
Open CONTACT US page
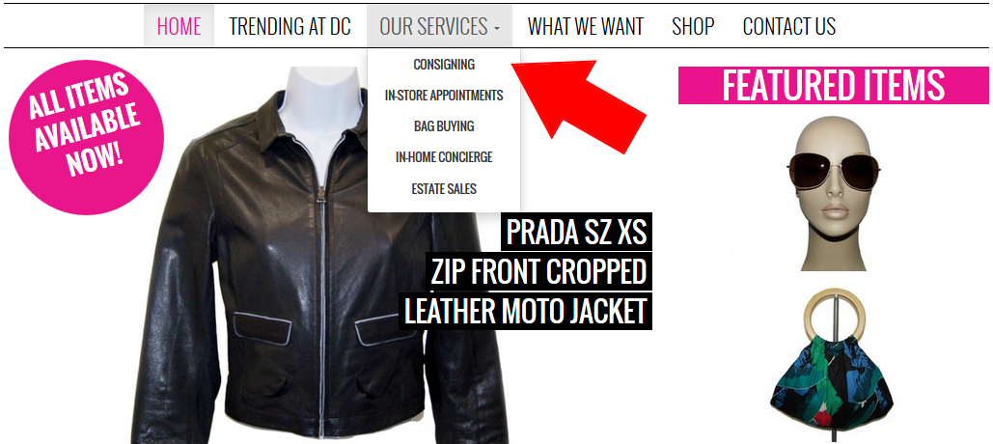(x=789, y=26)
